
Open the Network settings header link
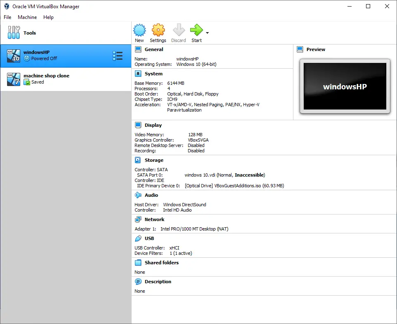[x=154, y=219]
